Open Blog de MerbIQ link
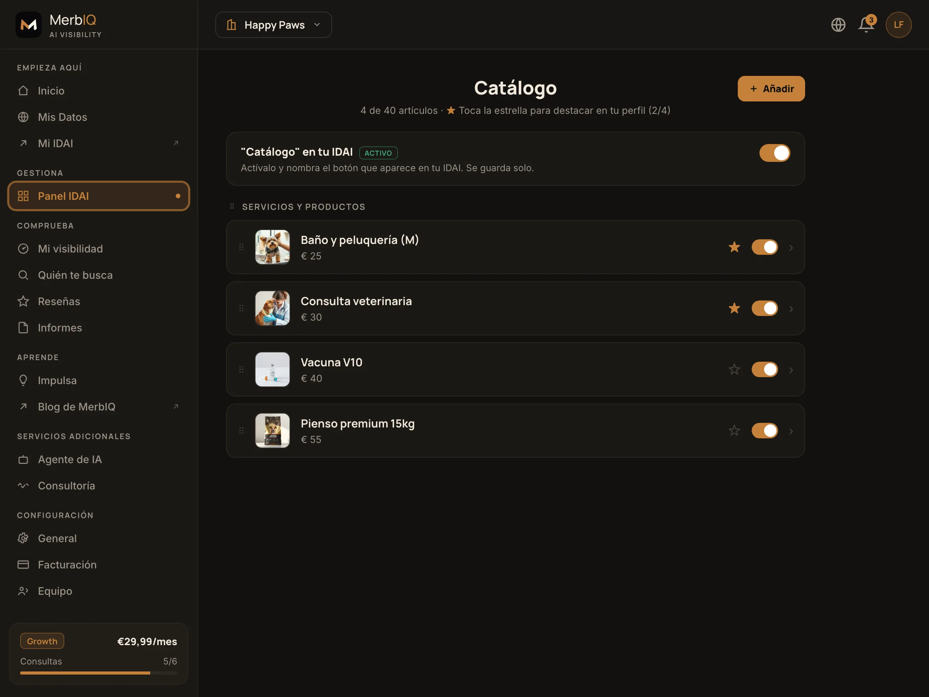The width and height of the screenshot is (929, 697). point(99,406)
